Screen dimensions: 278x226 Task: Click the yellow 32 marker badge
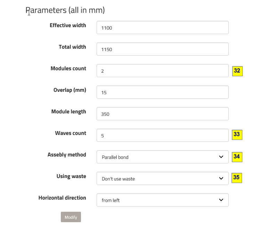(x=237, y=71)
